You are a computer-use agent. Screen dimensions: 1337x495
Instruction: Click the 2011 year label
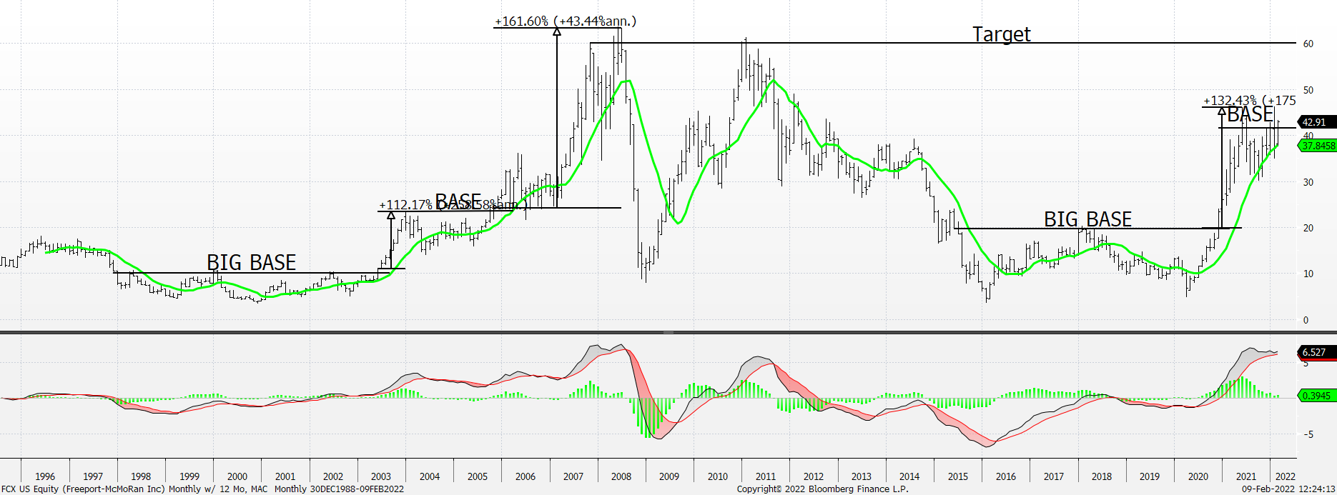(766, 476)
